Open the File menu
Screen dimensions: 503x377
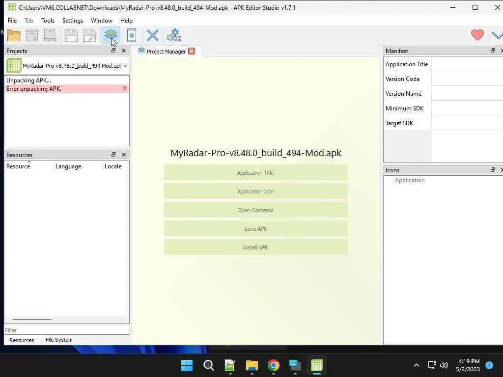click(x=12, y=21)
